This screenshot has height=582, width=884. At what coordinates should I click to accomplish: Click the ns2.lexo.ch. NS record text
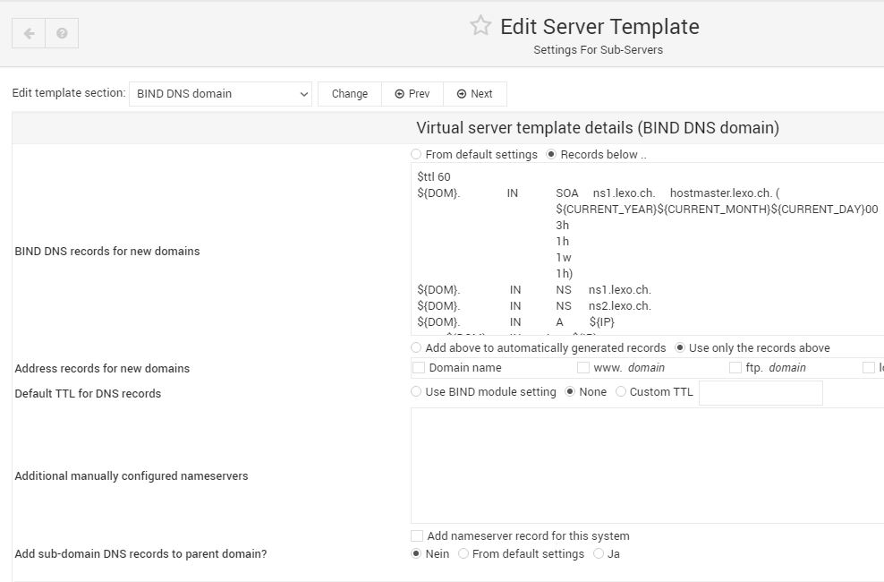tap(619, 305)
